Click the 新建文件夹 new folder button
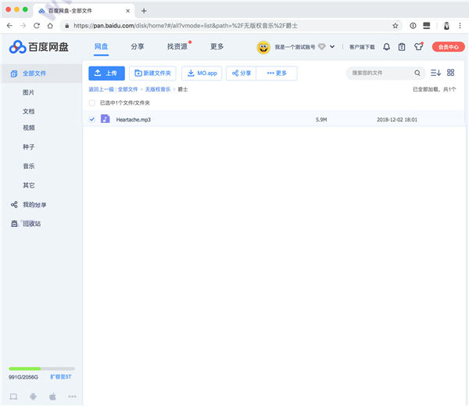Image resolution: width=469 pixels, height=406 pixels. (x=152, y=74)
